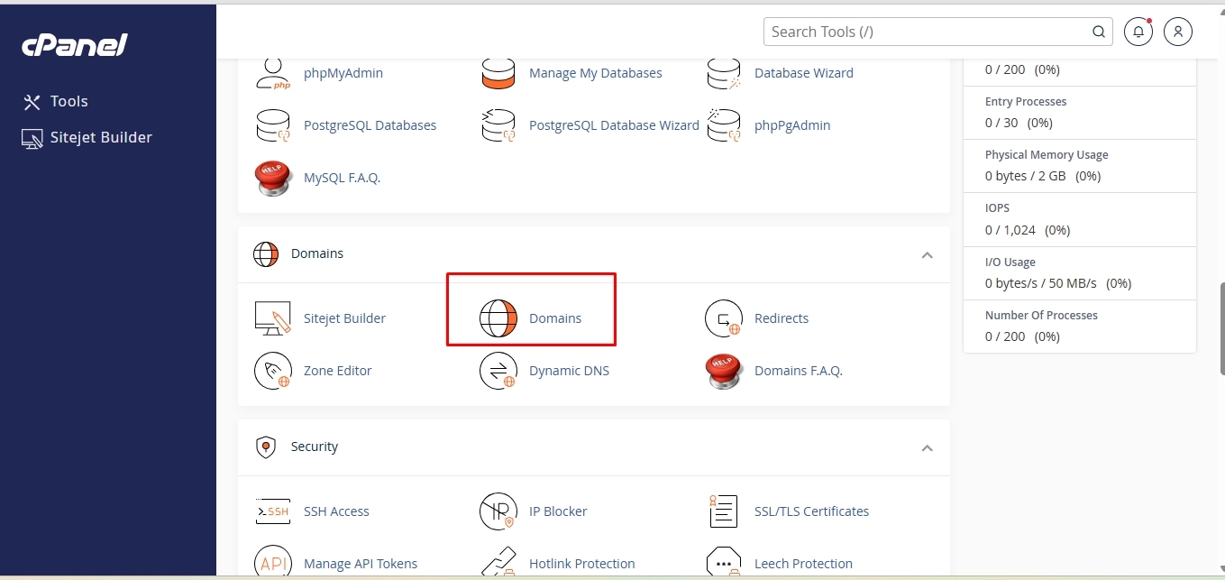Click the Security section shield icon
The image size is (1225, 580).
266,447
